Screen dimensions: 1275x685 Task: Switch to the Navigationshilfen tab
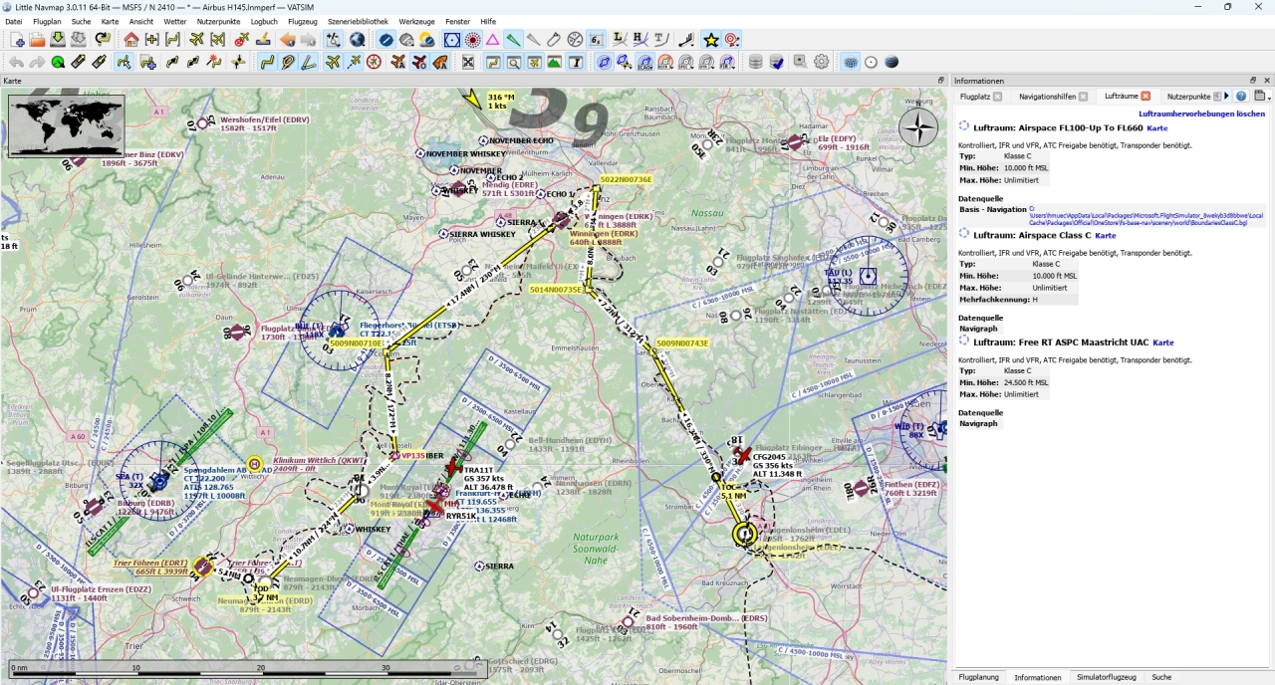1047,97
